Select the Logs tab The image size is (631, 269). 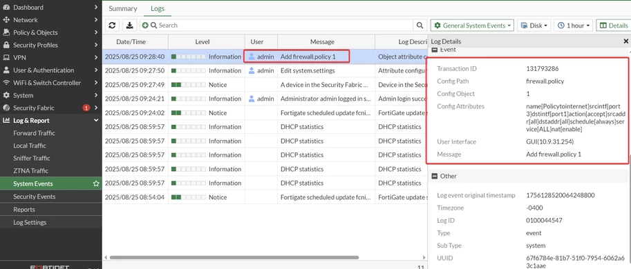[x=158, y=8]
